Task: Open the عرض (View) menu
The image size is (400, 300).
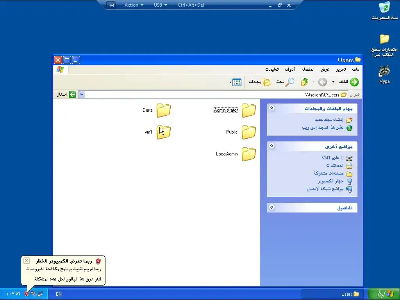Action: 325,70
